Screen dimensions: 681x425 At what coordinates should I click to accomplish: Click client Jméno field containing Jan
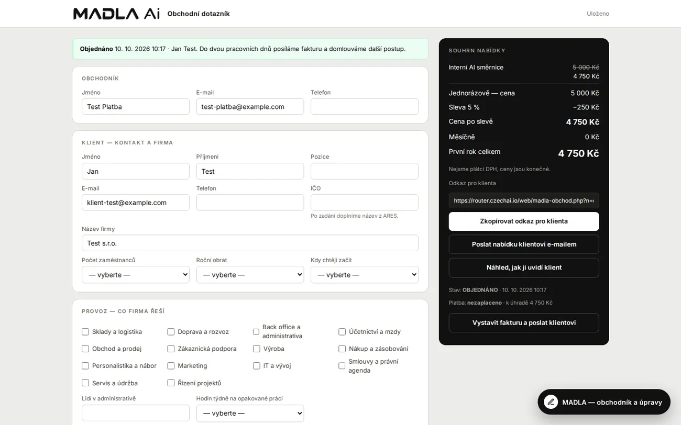tap(136, 171)
